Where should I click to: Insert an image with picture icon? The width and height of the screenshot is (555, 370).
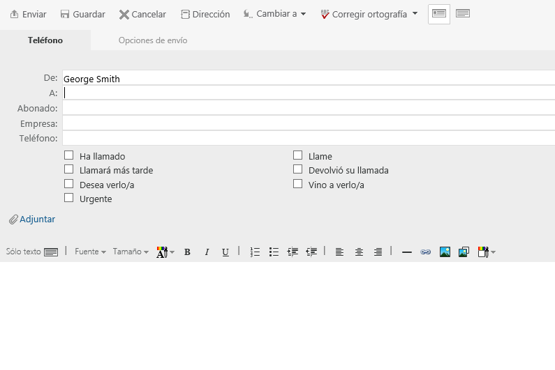coord(445,252)
